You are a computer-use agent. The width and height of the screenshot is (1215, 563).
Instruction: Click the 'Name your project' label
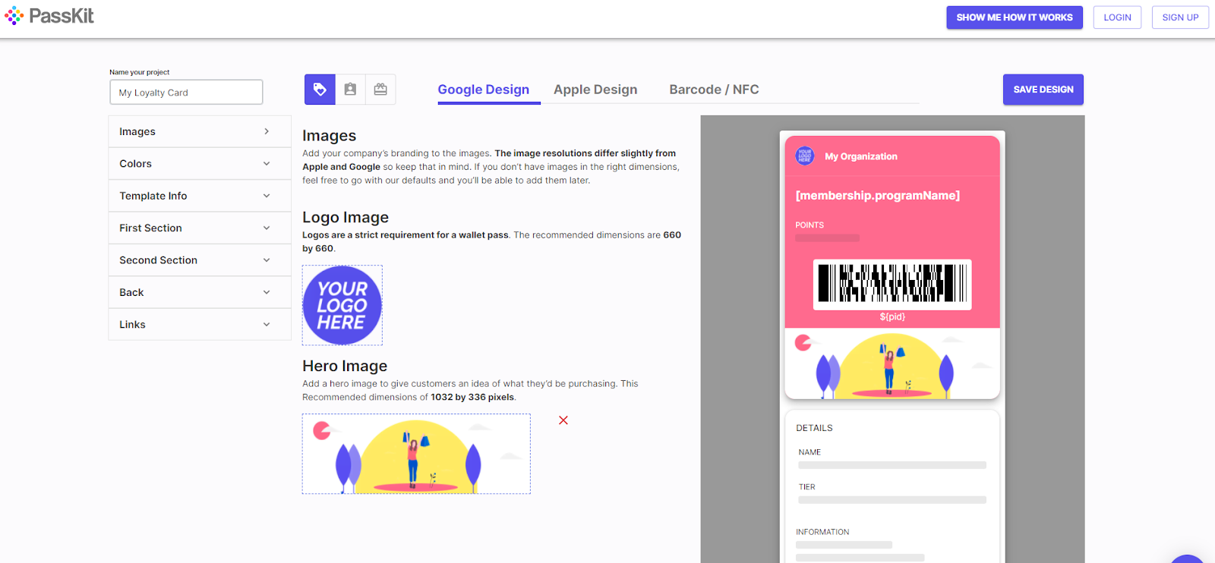140,72
